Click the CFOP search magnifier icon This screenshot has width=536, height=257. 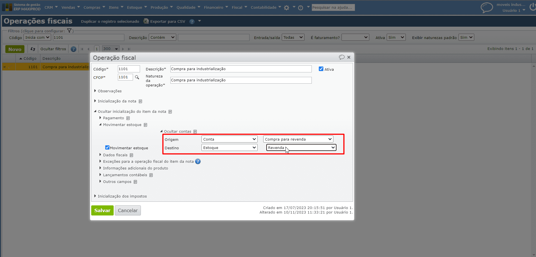pyautogui.click(x=137, y=77)
